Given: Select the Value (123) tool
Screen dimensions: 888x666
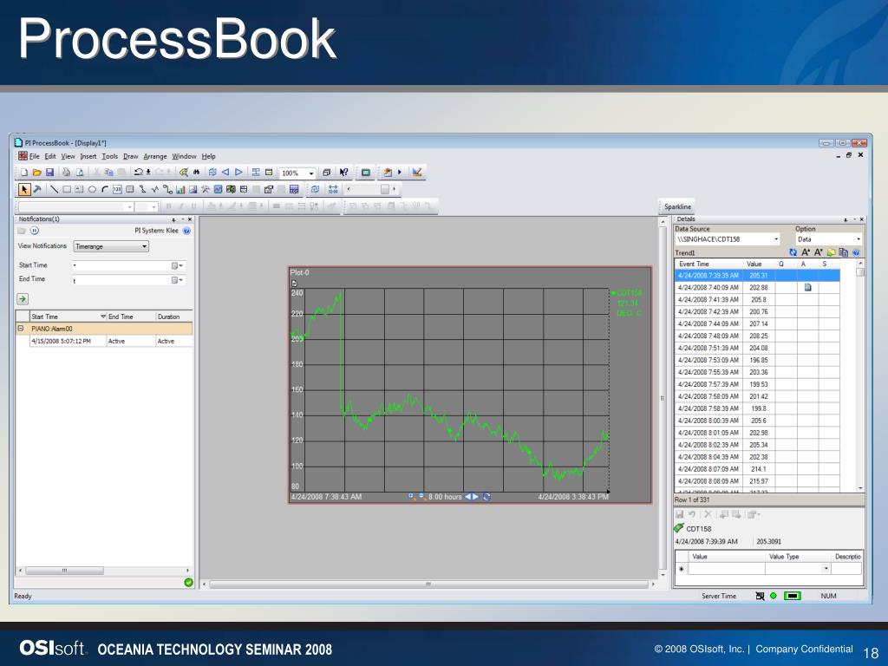Looking at the screenshot, I should pyautogui.click(x=117, y=189).
